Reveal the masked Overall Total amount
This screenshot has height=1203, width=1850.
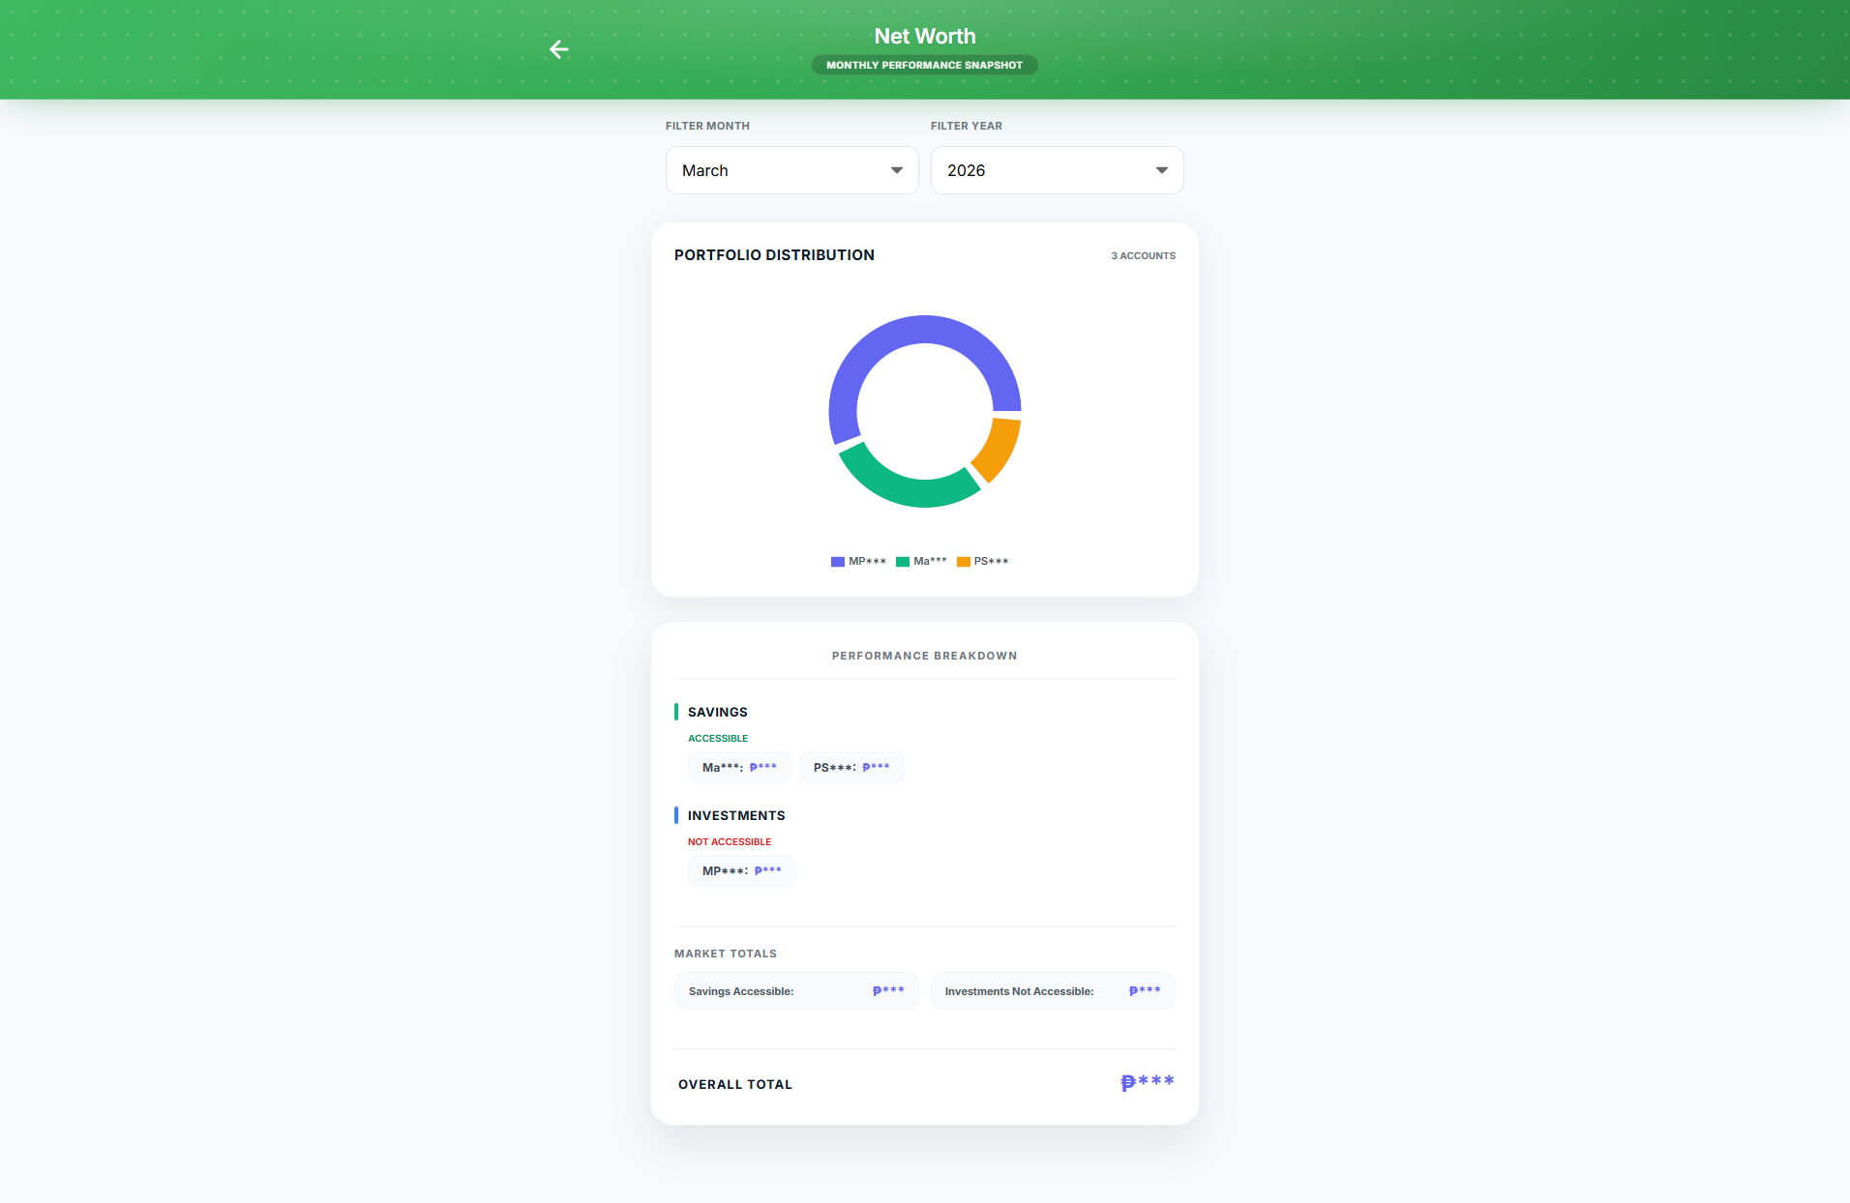tap(1147, 1082)
